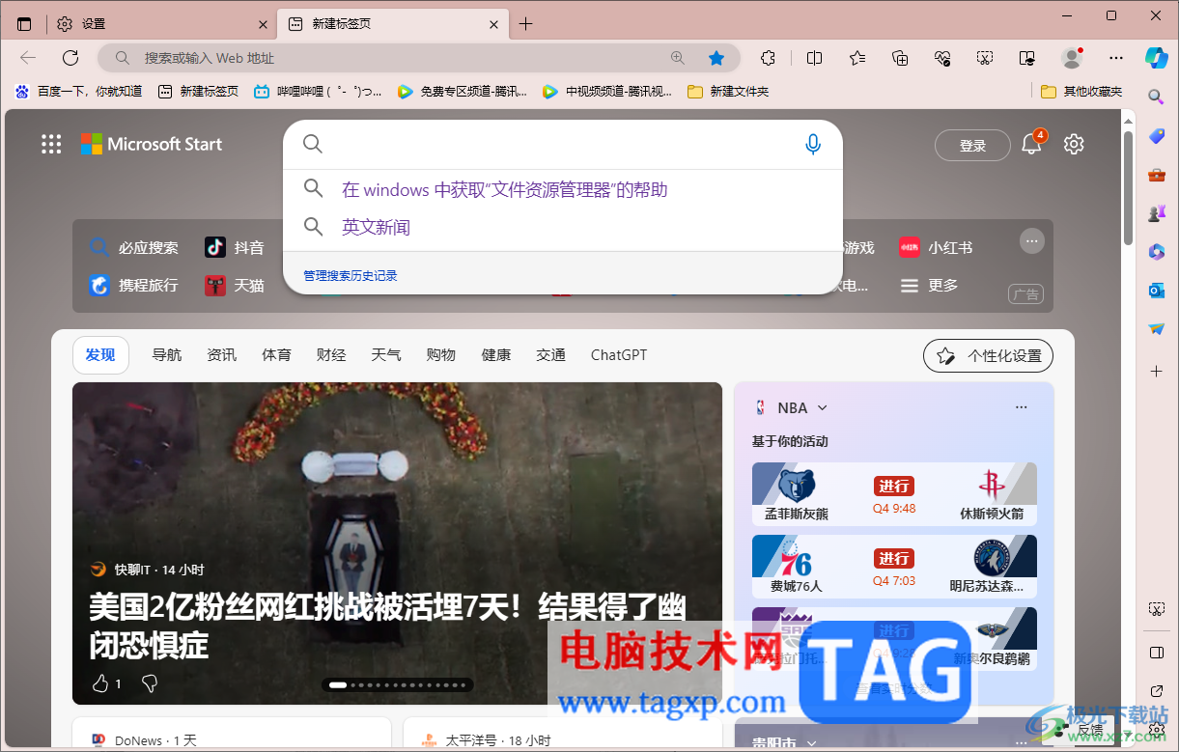
Task: Open 百度一下，你就知道 bookmark
Action: pyautogui.click(x=79, y=92)
